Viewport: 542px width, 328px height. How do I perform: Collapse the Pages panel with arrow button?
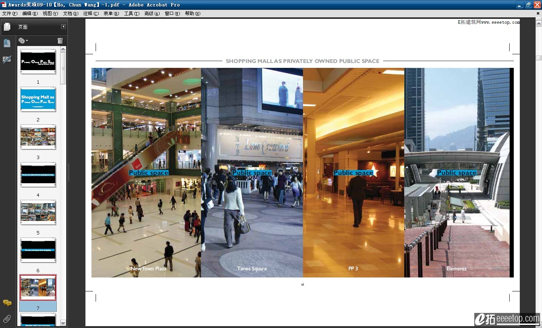63,27
